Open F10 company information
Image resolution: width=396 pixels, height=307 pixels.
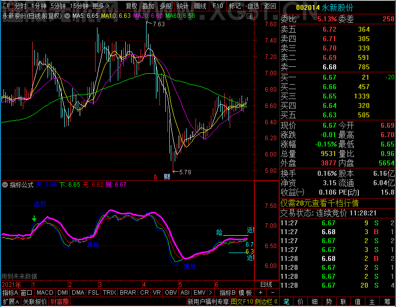click(x=218, y=6)
